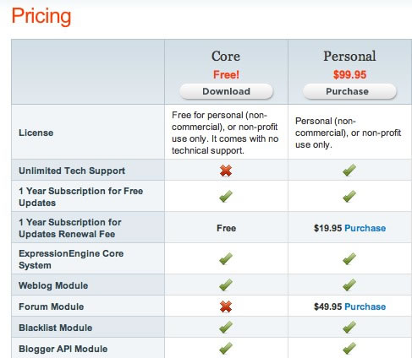Viewport: 412px width, 358px height.
Task: Click Personal checkmark in Blogger API Module row
Action: coord(349,348)
